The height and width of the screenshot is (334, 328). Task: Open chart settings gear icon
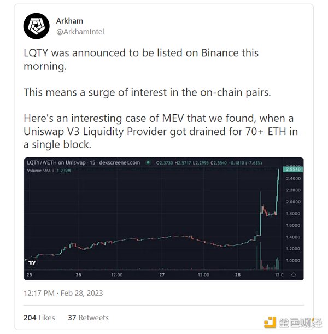tap(295, 274)
